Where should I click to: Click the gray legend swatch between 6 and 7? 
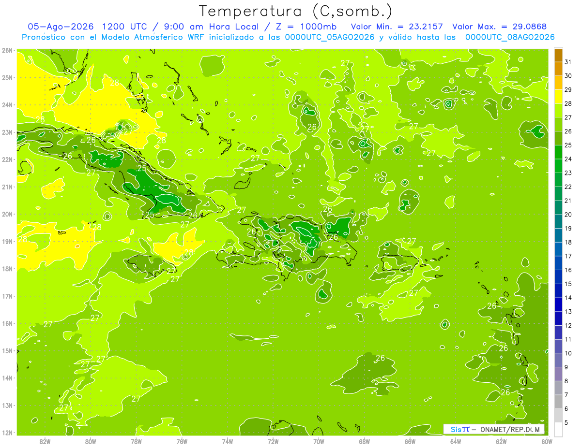pyautogui.click(x=558, y=402)
